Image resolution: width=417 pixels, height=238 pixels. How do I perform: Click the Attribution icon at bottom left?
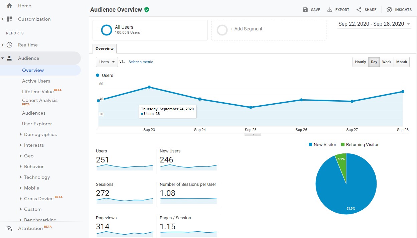point(9,228)
